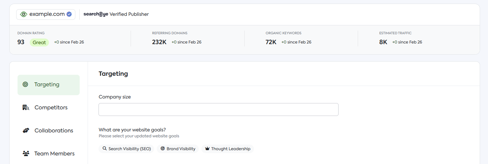Image resolution: width=488 pixels, height=164 pixels.
Task: Toggle the Search Visibility (SEO) goal
Action: (126, 149)
